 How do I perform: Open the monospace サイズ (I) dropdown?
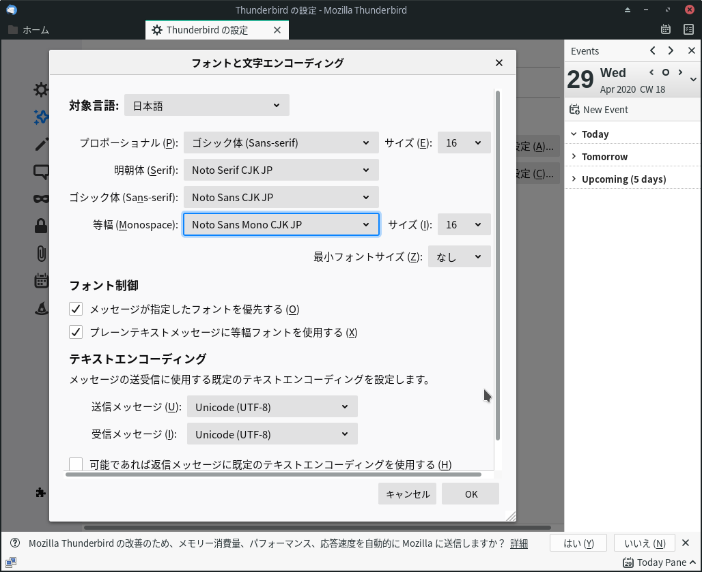(x=464, y=224)
